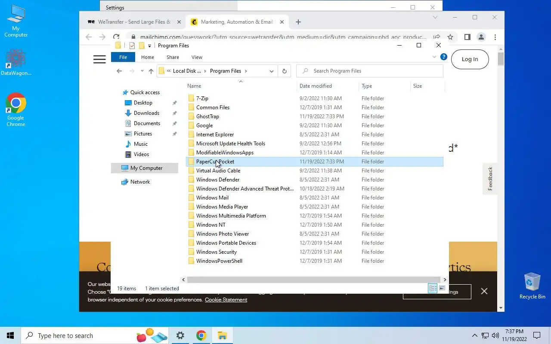This screenshot has height=344, width=551.
Task: Switch to the Home ribbon tab
Action: pos(148,57)
